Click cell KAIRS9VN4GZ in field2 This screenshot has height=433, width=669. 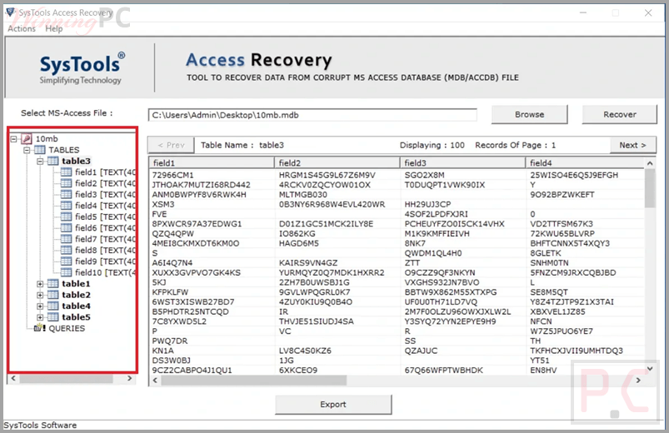[x=308, y=263]
